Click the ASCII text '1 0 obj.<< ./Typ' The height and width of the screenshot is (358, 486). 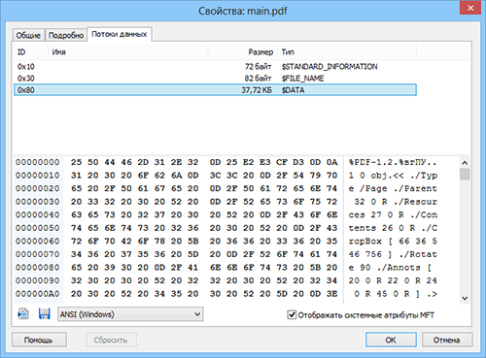393,176
